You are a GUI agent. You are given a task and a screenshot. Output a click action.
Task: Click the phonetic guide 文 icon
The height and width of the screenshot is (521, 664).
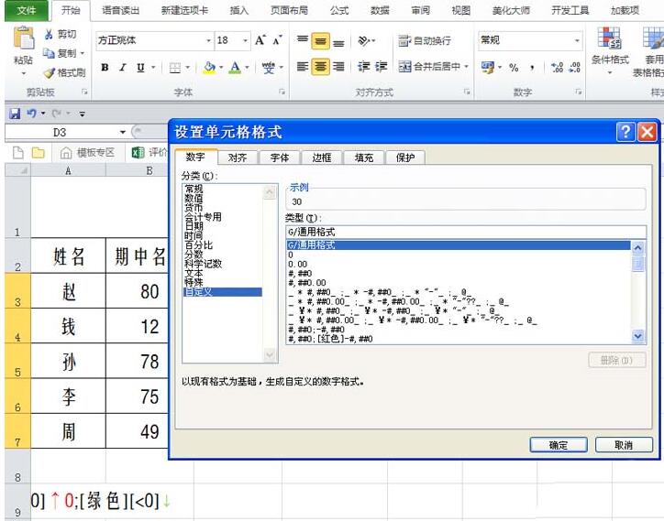(x=268, y=67)
